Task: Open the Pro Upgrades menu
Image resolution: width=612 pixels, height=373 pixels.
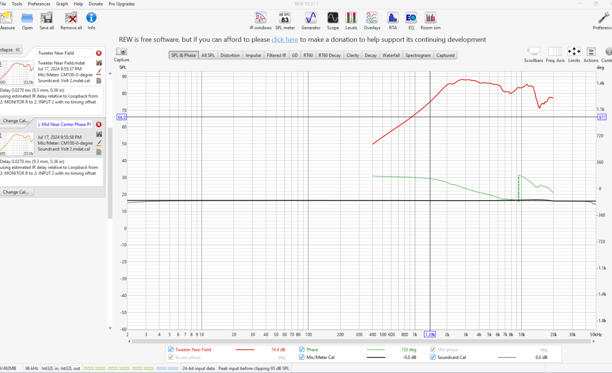Action: 122,4
